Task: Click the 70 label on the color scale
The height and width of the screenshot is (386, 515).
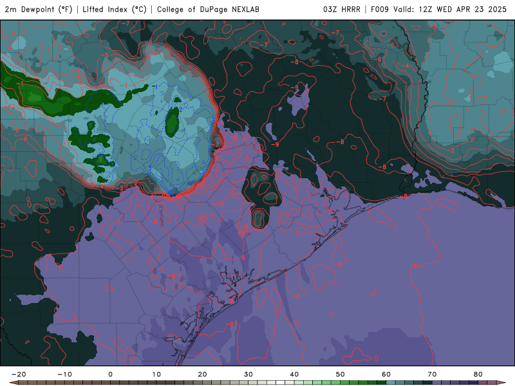Action: tap(432, 374)
